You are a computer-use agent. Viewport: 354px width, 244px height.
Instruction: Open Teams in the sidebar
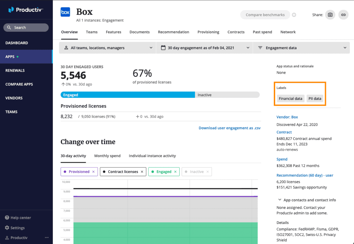pyautogui.click(x=26, y=112)
